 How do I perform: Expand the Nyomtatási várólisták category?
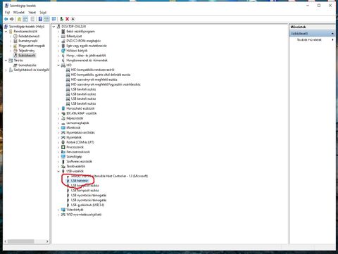(58, 133)
